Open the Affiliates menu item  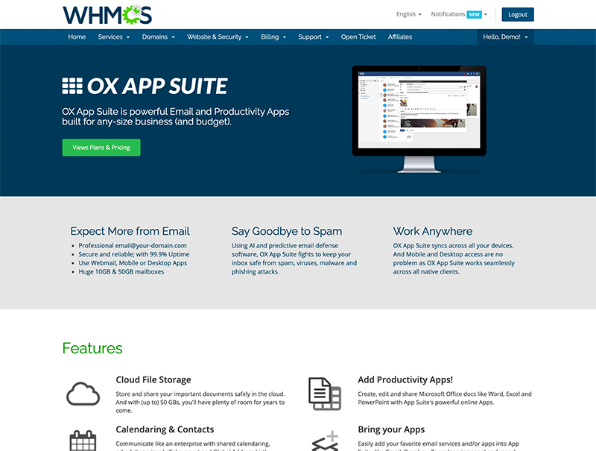point(400,37)
